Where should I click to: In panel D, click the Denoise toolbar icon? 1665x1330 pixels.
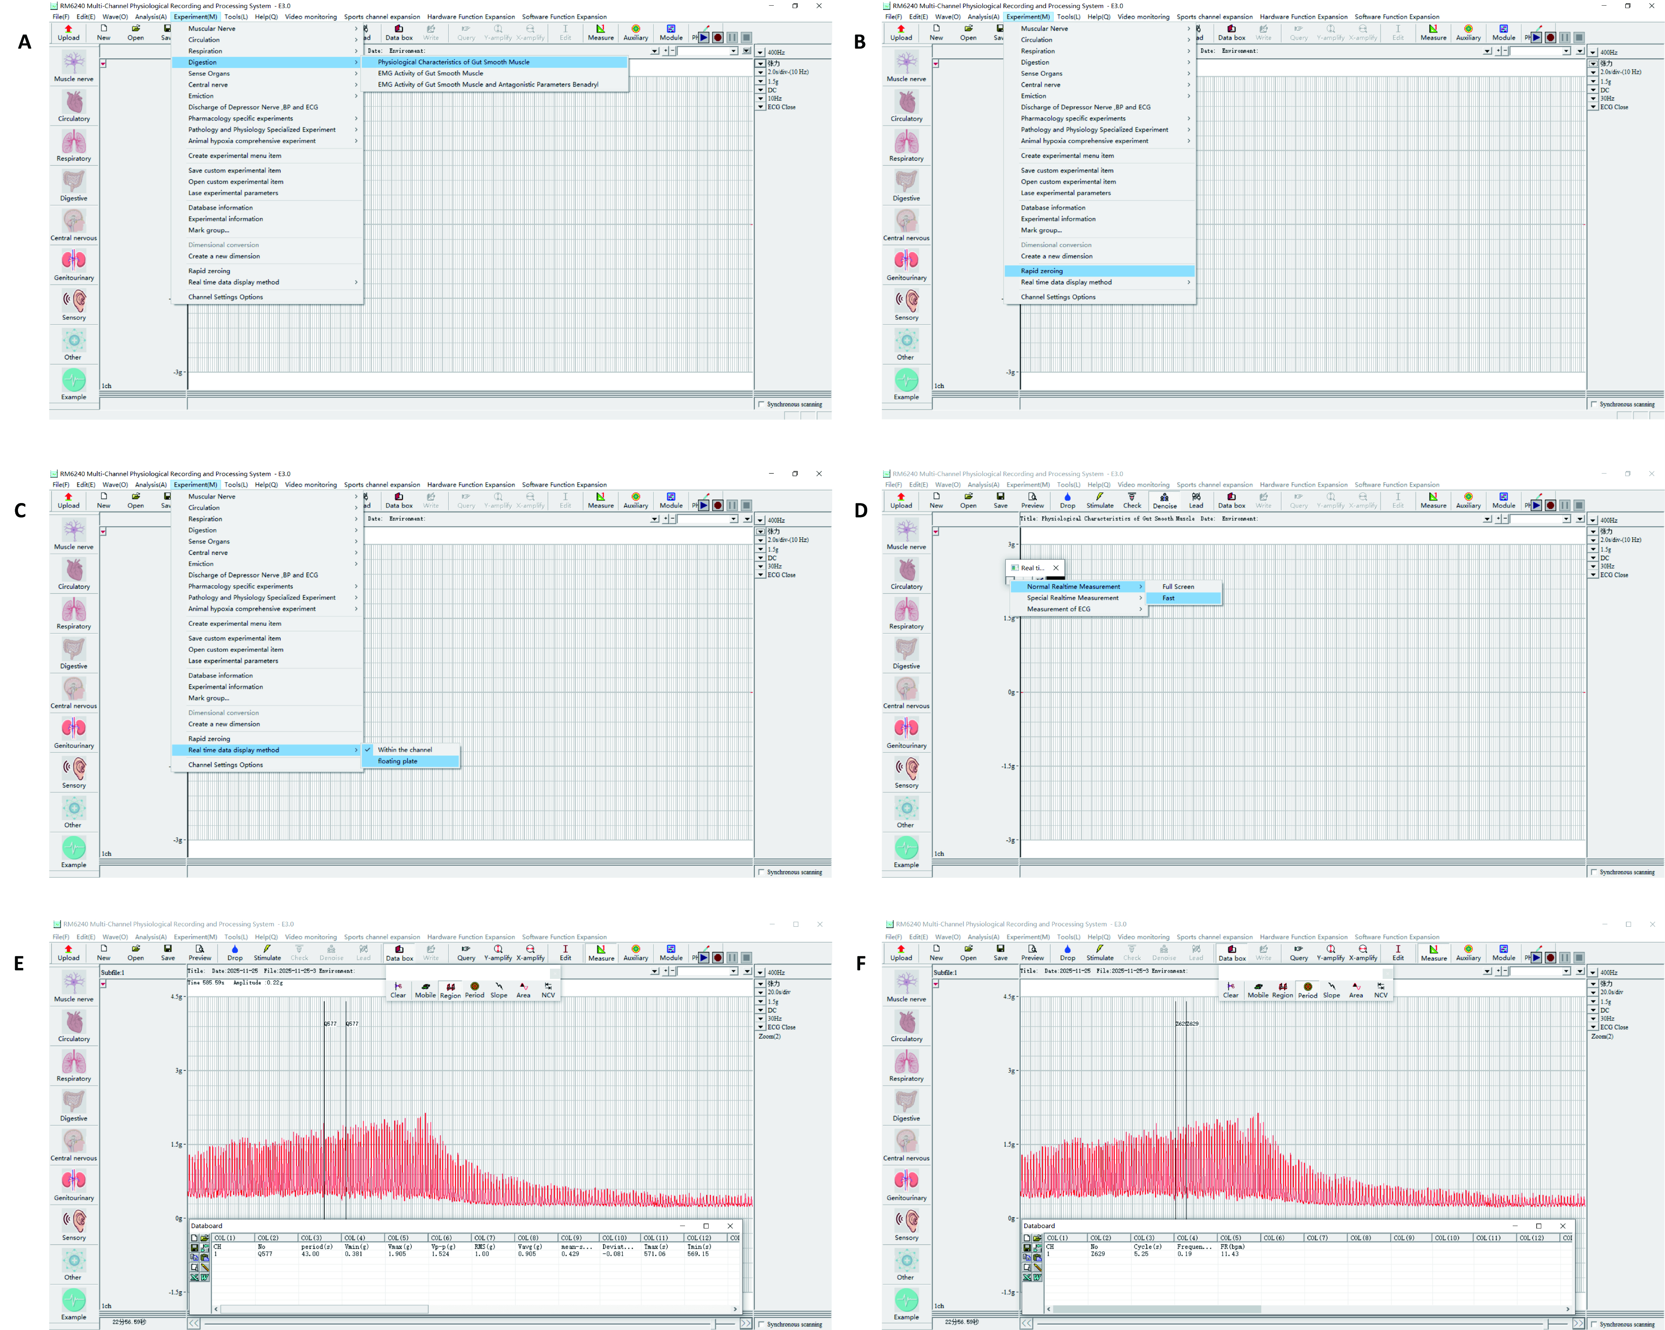click(1164, 501)
